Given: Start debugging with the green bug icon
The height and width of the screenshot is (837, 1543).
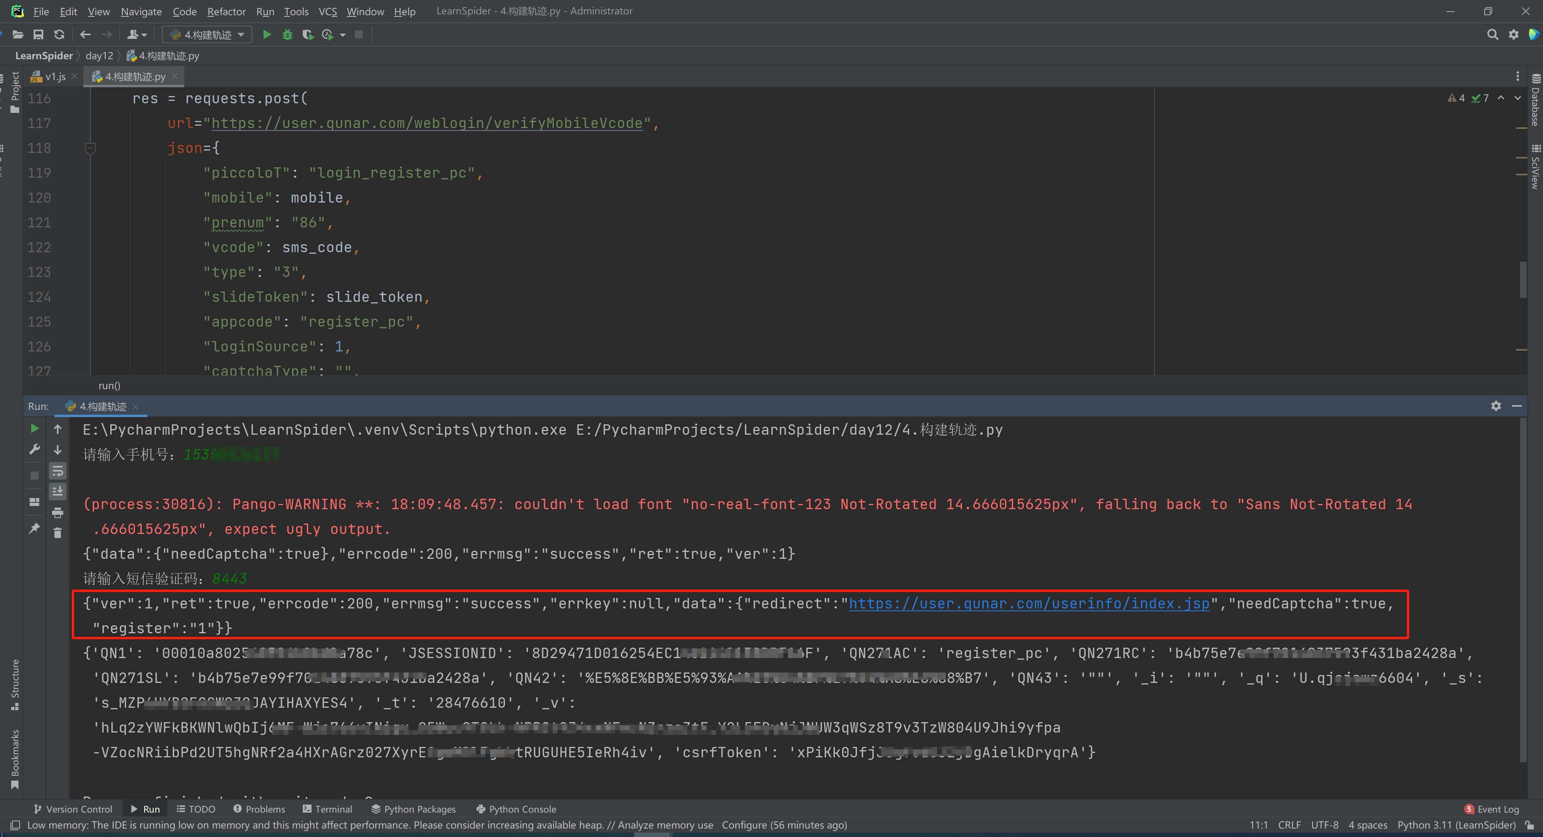Looking at the screenshot, I should tap(288, 35).
